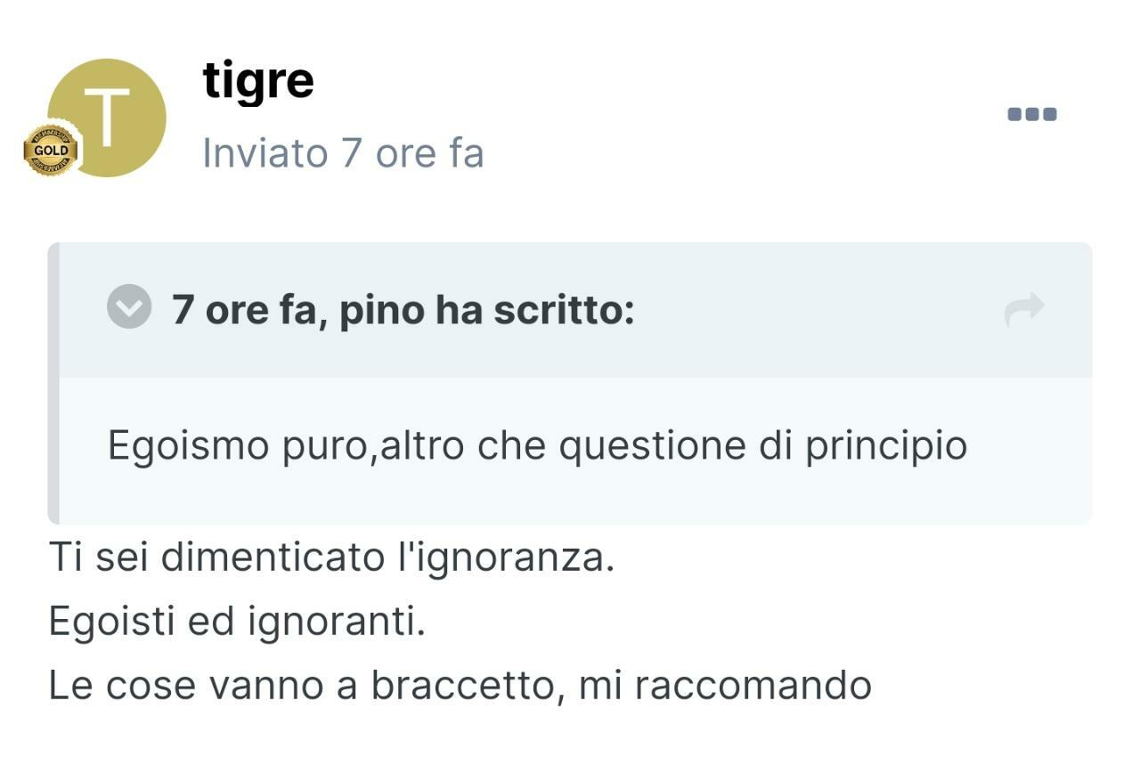Viewport: 1140px width, 782px height.
Task: Click the text 'Le cose vanno a braccetto'
Action: coord(305,686)
